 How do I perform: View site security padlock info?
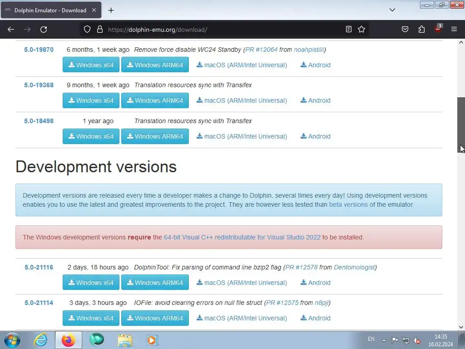tap(100, 30)
